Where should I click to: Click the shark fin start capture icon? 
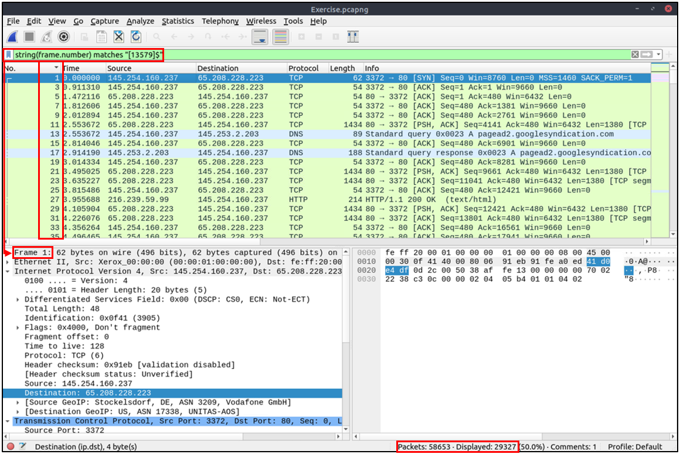tap(12, 37)
